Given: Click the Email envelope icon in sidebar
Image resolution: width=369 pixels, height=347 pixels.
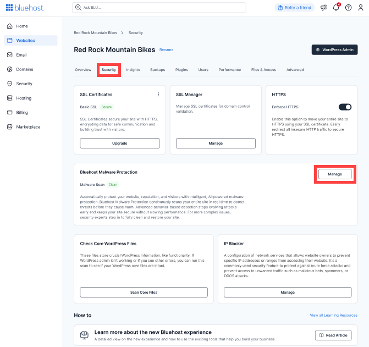Looking at the screenshot, I should 10,55.
